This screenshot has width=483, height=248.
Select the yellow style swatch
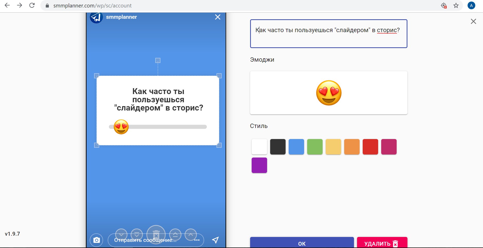(333, 147)
